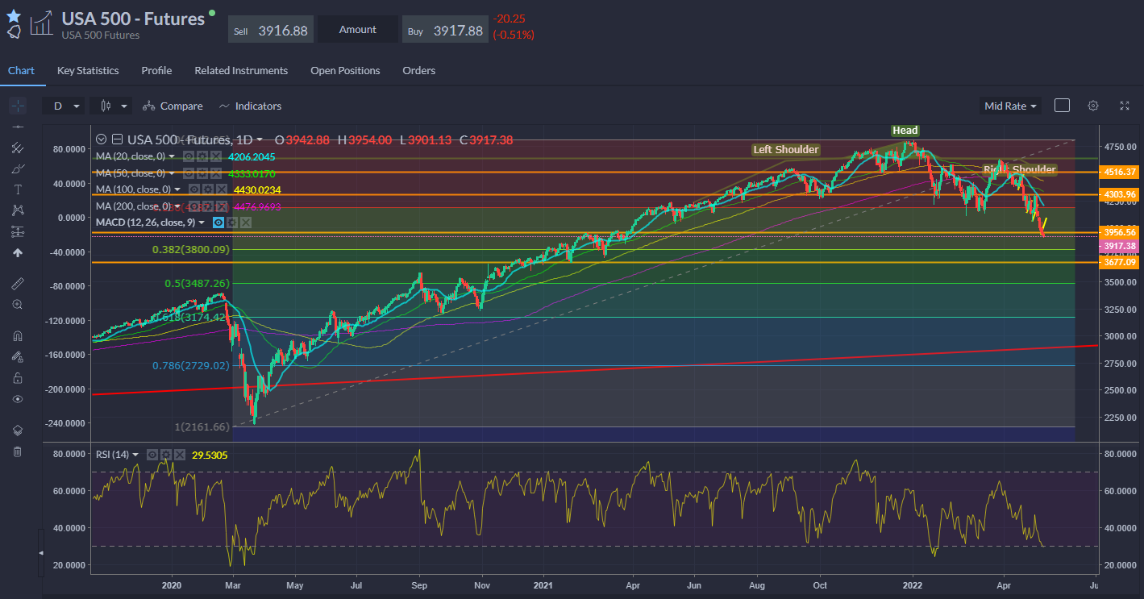Select the crosshair cursor tool
This screenshot has width=1144, height=599.
coord(18,106)
